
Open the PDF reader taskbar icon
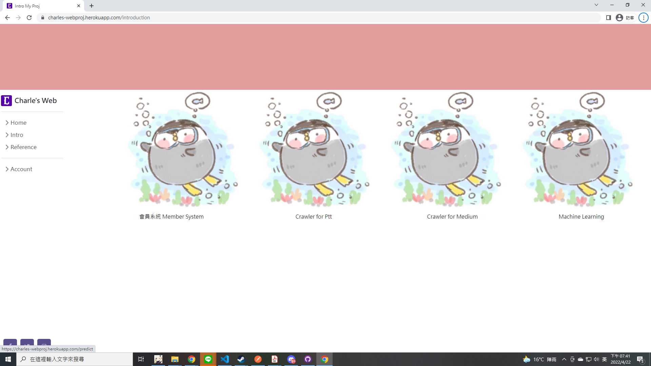(x=275, y=359)
